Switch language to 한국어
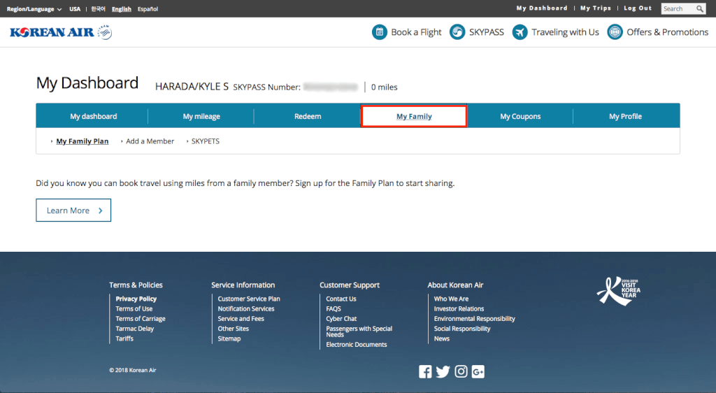Screen dimensions: 716x393 pyautogui.click(x=98, y=8)
